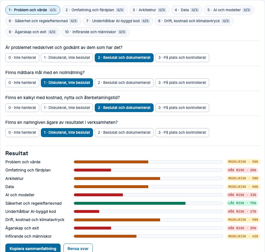Choose 'Inte hanterat' for the 'kalkyl' question
Screen dimensions: 265x252
[x=22, y=108]
